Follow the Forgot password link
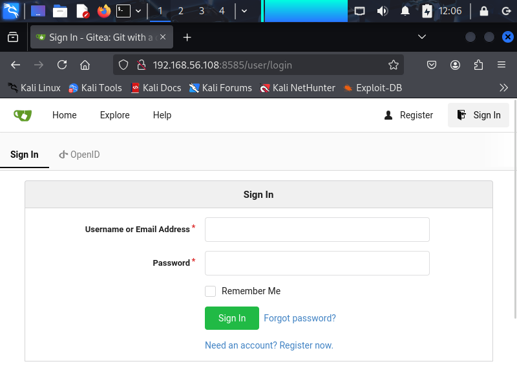517x388 pixels. tap(300, 318)
